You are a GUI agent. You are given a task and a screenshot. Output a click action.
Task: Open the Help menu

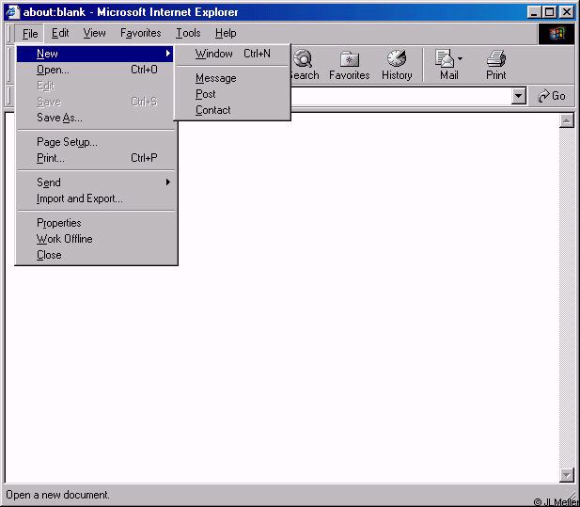click(x=226, y=33)
